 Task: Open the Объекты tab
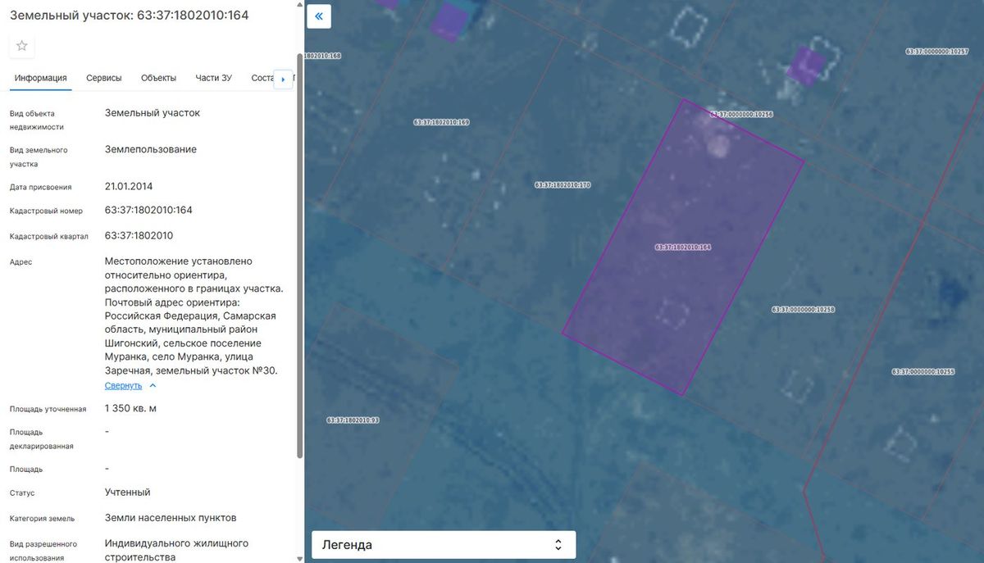(x=158, y=78)
